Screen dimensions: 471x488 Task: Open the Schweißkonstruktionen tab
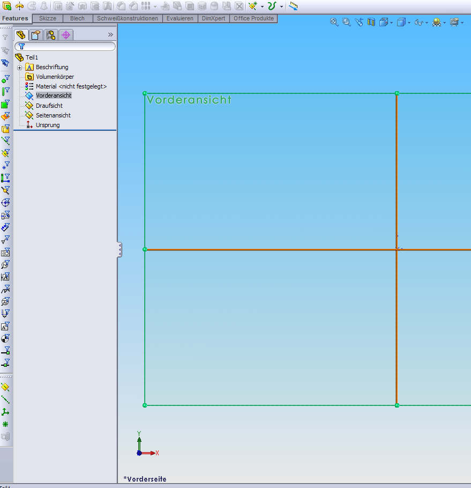[x=128, y=18]
